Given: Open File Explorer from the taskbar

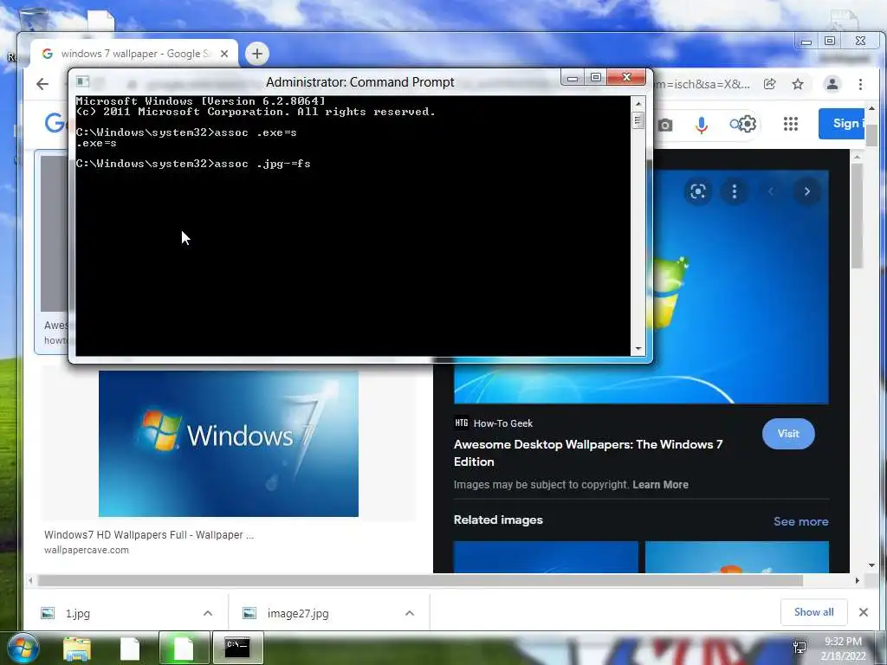Looking at the screenshot, I should click(x=76, y=649).
